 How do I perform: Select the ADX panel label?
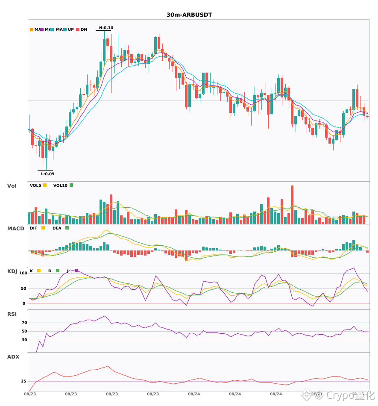pos(13,357)
